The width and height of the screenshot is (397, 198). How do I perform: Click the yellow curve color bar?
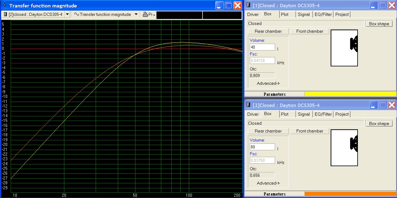(350, 94)
